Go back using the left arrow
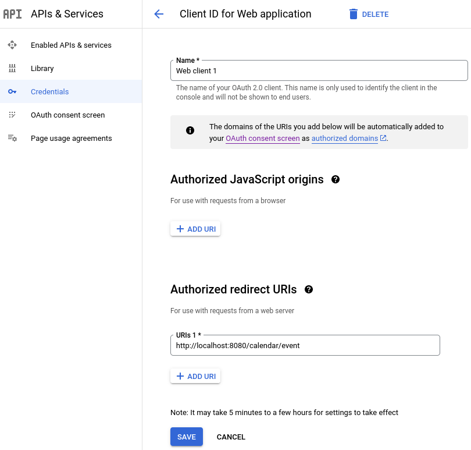Image resolution: width=471 pixels, height=450 pixels. pyautogui.click(x=159, y=14)
